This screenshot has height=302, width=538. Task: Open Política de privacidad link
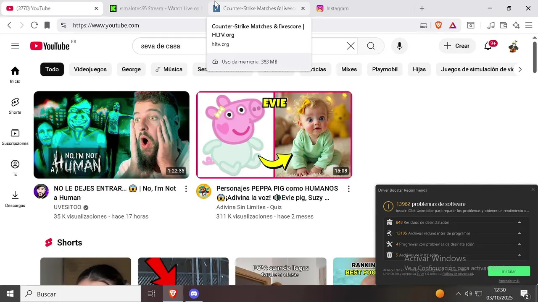coord(458,274)
